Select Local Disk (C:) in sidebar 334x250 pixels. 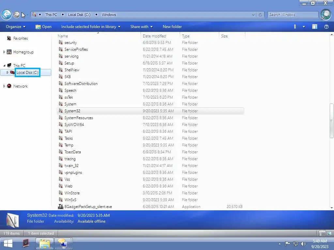[x=27, y=73]
